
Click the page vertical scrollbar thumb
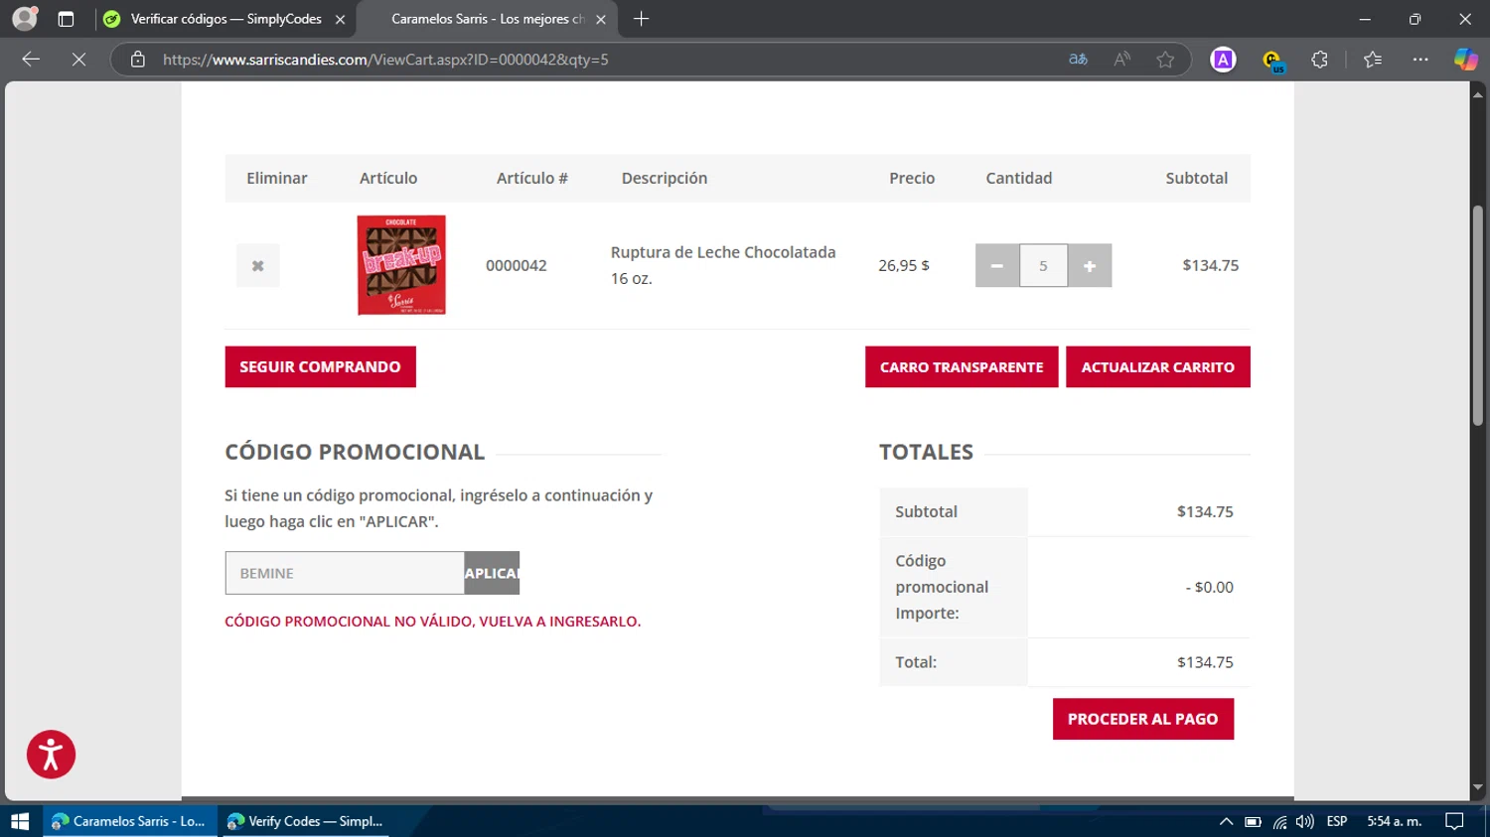(1478, 316)
